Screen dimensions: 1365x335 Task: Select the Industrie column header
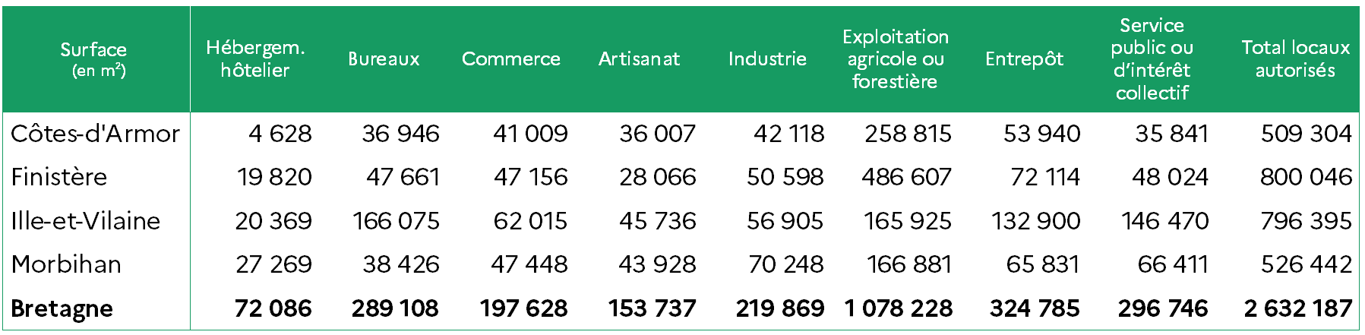pos(767,59)
